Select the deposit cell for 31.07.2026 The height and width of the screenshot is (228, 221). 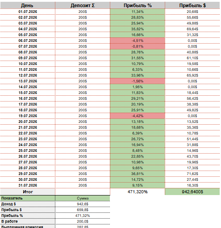click(83, 185)
